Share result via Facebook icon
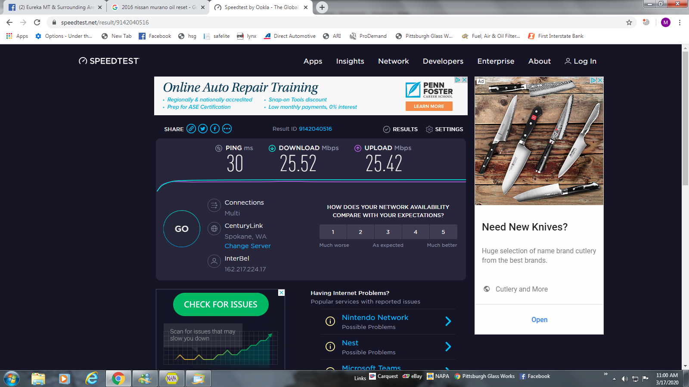Screen dimensions: 689x387 215,129
